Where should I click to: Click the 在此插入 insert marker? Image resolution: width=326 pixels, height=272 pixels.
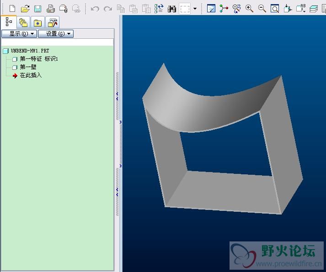[31, 75]
